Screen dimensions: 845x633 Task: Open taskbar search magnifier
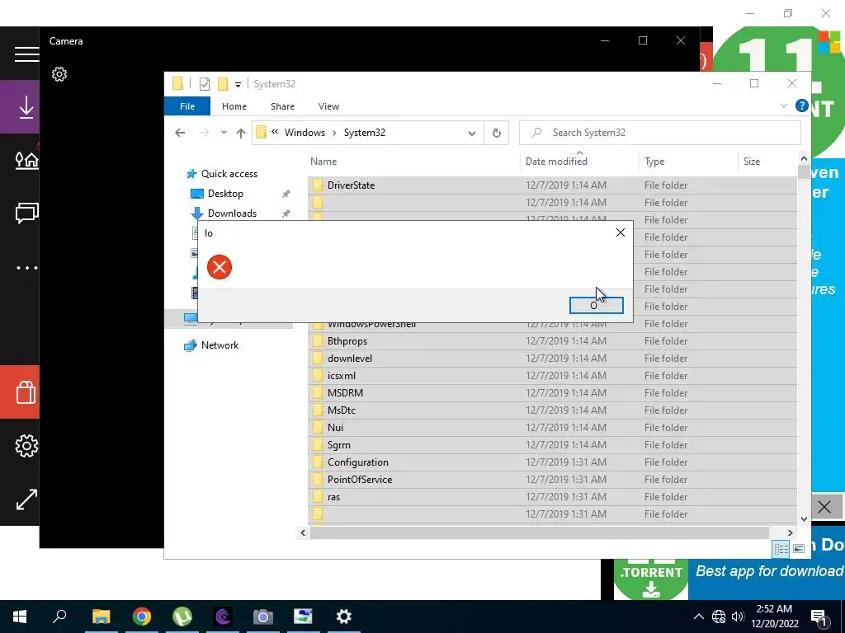59,617
